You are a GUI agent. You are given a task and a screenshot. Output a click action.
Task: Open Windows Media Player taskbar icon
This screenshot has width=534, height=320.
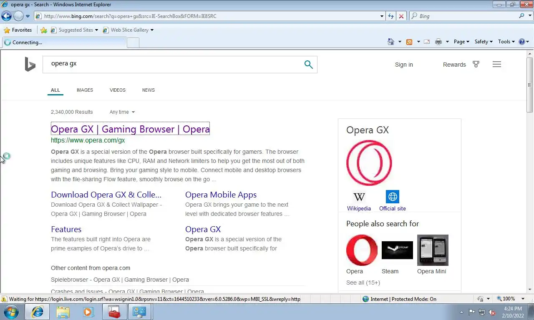pyautogui.click(x=88, y=312)
